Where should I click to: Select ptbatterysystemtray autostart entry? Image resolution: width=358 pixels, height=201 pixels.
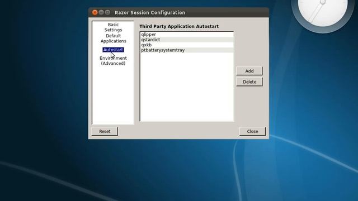point(187,50)
